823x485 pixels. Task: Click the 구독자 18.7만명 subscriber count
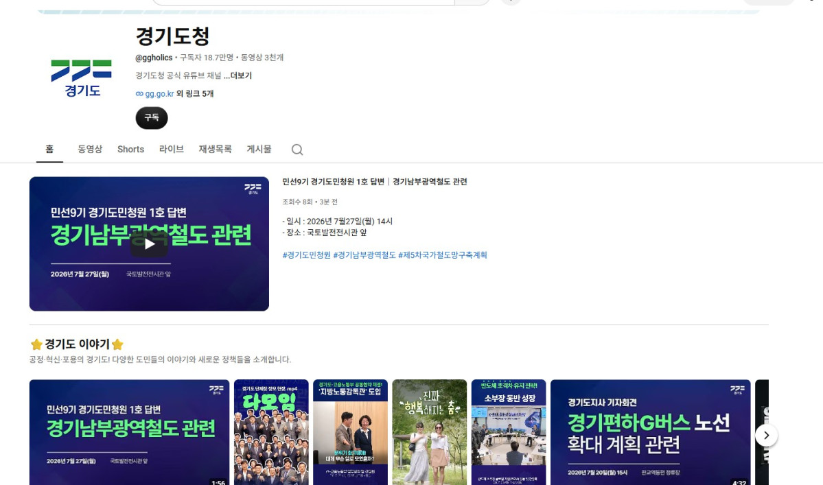(207, 58)
